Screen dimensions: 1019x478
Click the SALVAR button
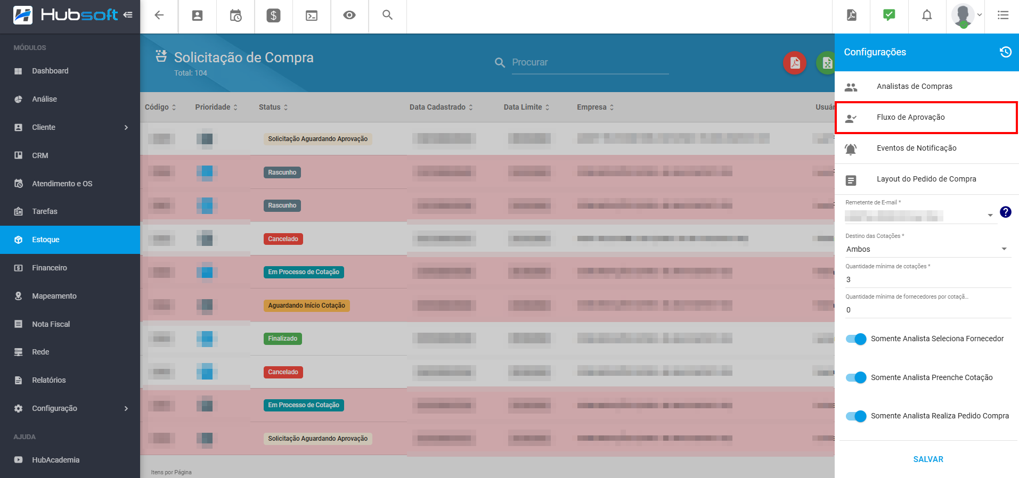point(928,459)
